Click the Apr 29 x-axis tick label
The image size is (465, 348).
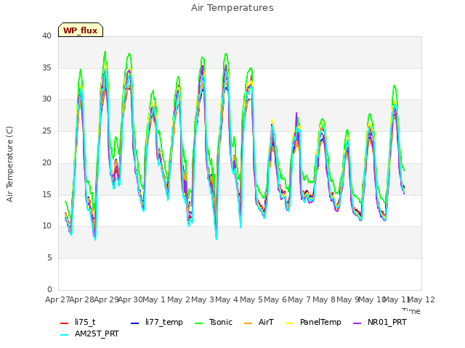(106, 299)
